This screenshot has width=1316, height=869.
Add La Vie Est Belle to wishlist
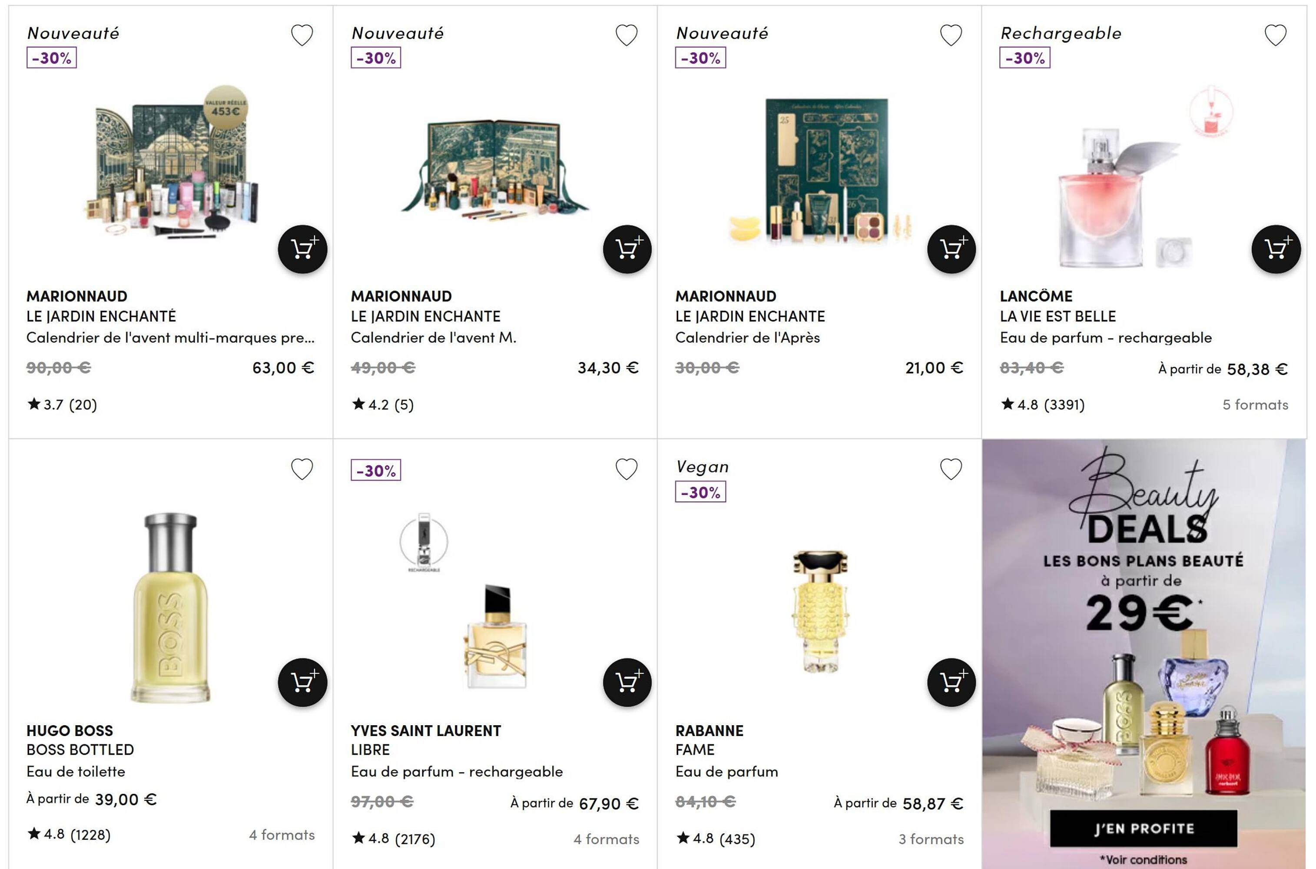(1276, 35)
